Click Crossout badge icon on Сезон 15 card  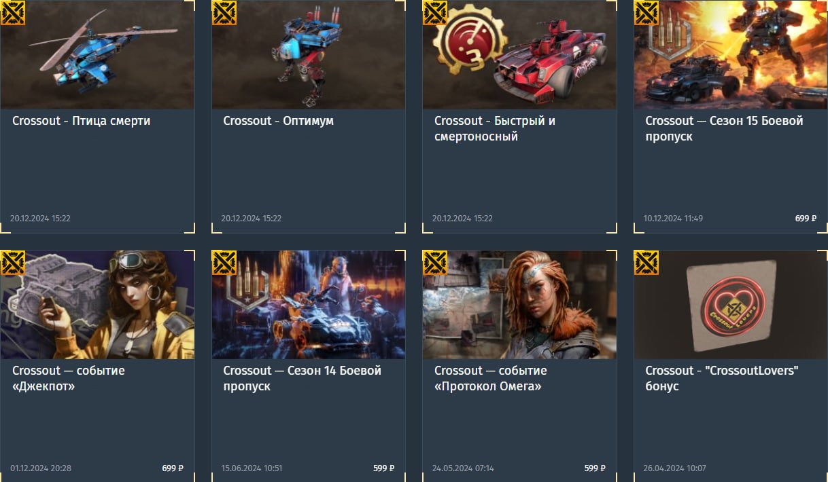[646, 12]
